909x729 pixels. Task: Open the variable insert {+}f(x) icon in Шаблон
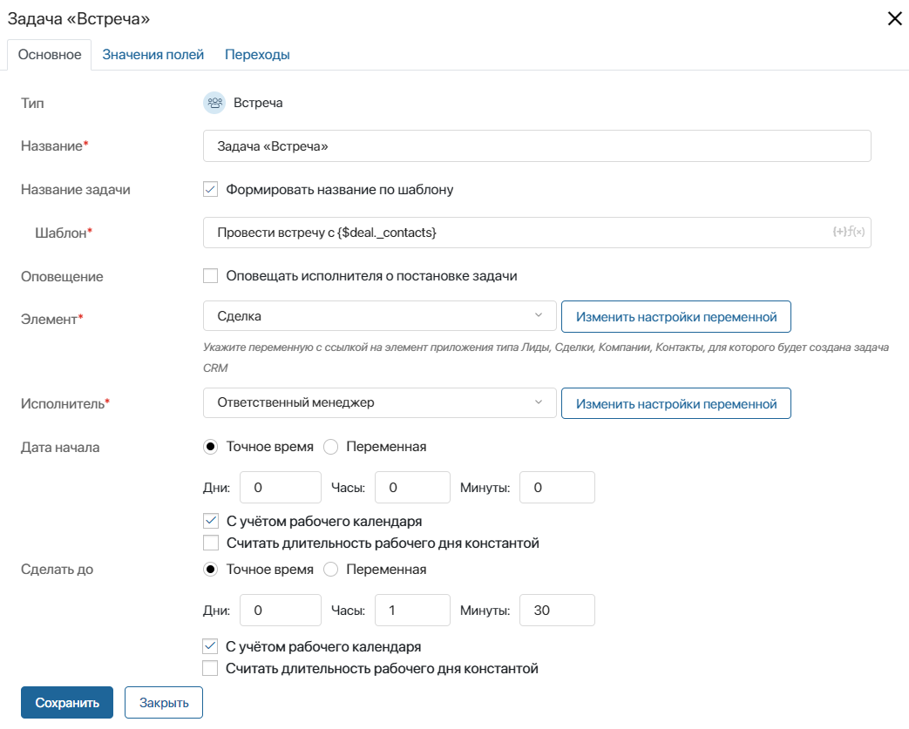point(849,232)
